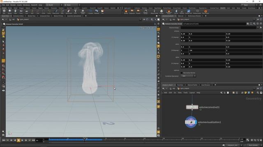Click the node name field volumeconvolve31

[x=214, y=24]
